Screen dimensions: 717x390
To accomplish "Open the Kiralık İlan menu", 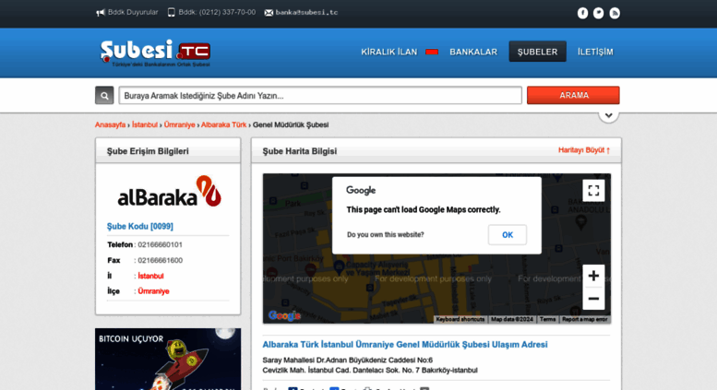I will coord(389,52).
